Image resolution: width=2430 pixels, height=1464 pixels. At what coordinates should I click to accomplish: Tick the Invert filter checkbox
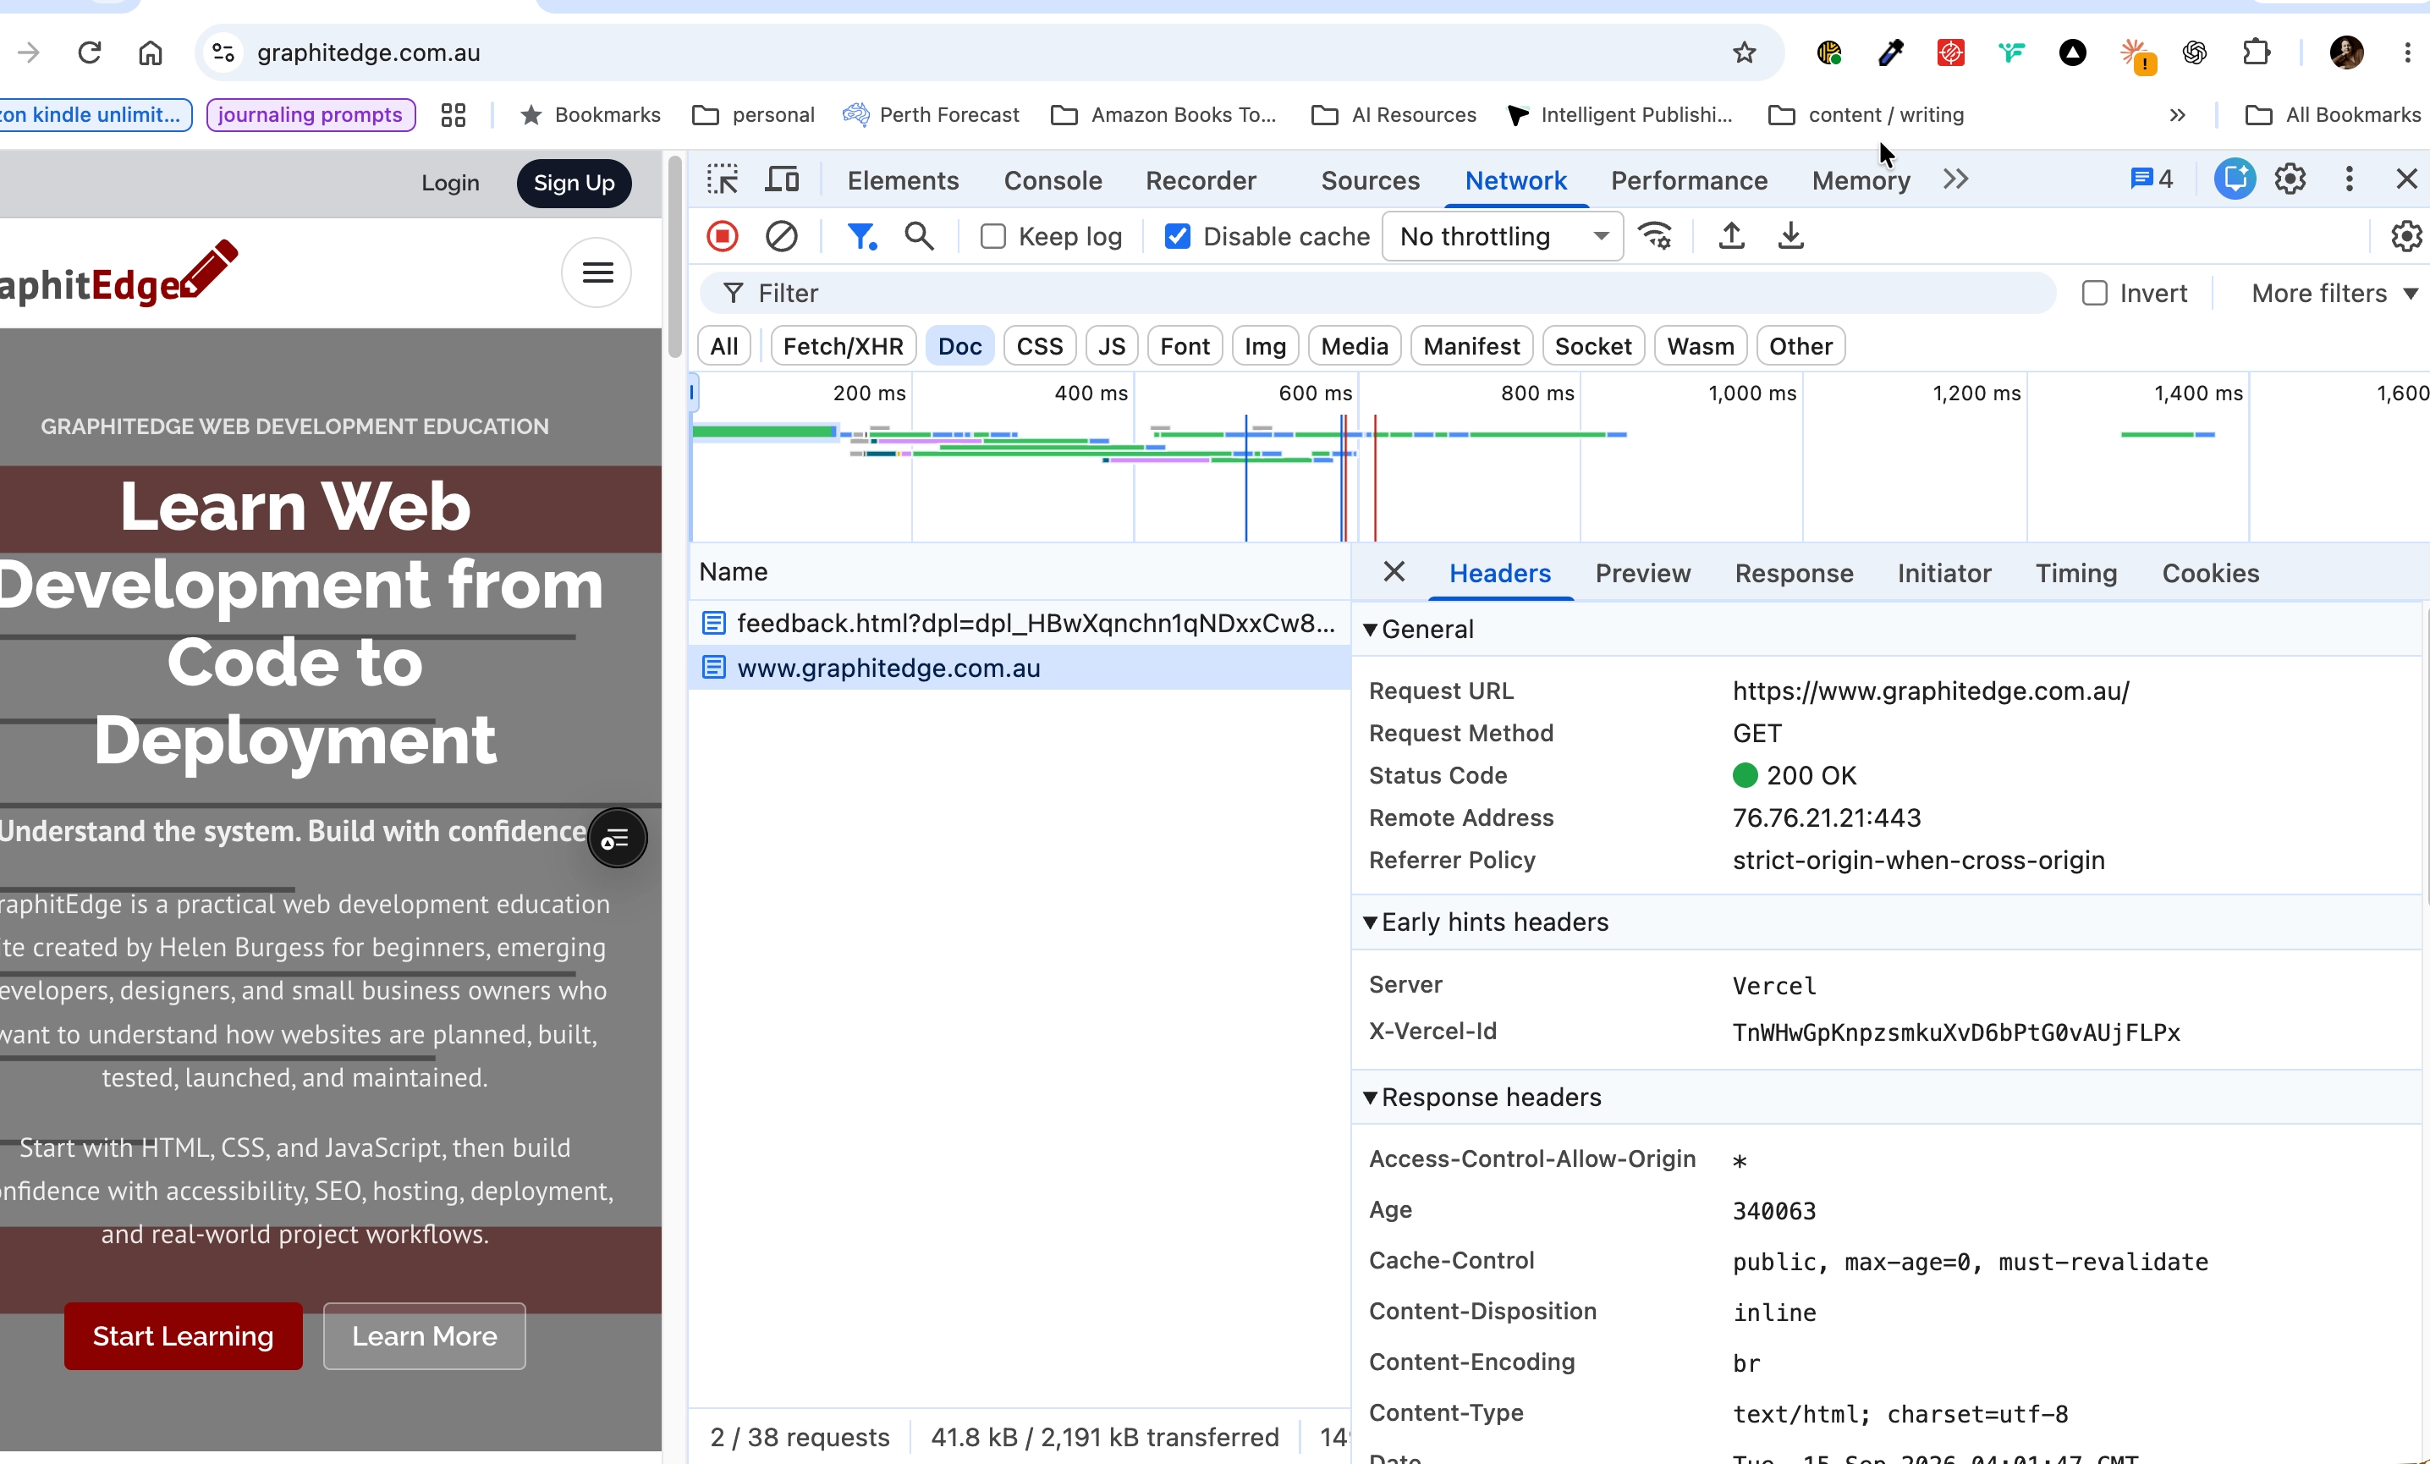pos(2095,293)
